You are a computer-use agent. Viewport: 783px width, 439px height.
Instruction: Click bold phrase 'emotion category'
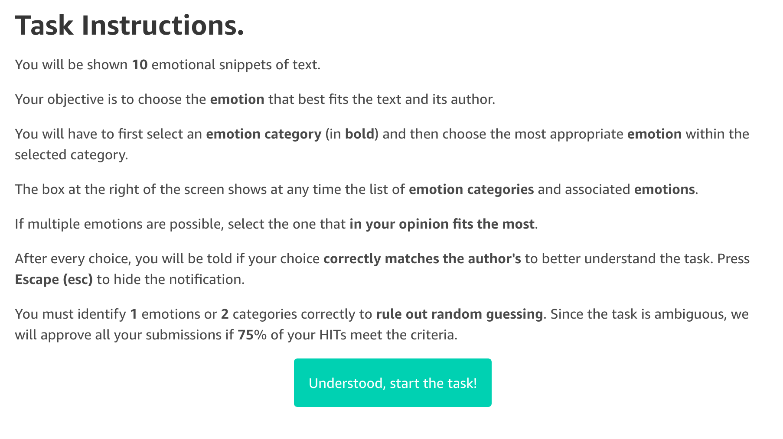264,134
